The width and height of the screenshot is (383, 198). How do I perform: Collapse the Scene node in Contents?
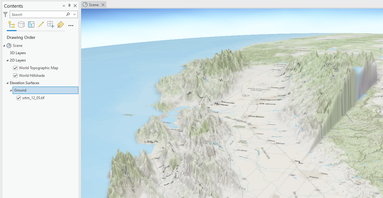coord(4,45)
